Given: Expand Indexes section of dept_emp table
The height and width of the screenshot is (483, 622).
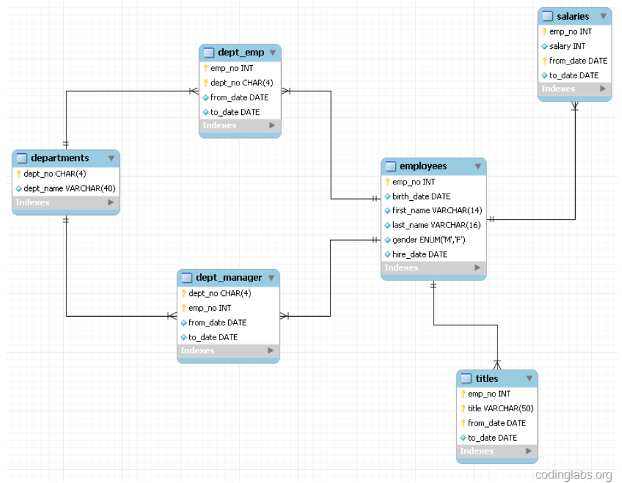Looking at the screenshot, I should [272, 125].
